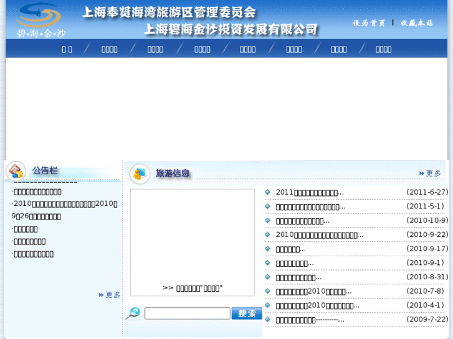The width and height of the screenshot is (453, 339).
Task: Bookmark the site via 收藏本站
Action: [x=417, y=23]
